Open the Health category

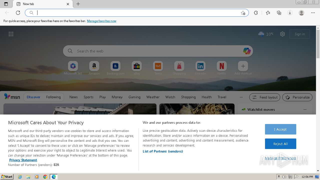coord(206,97)
